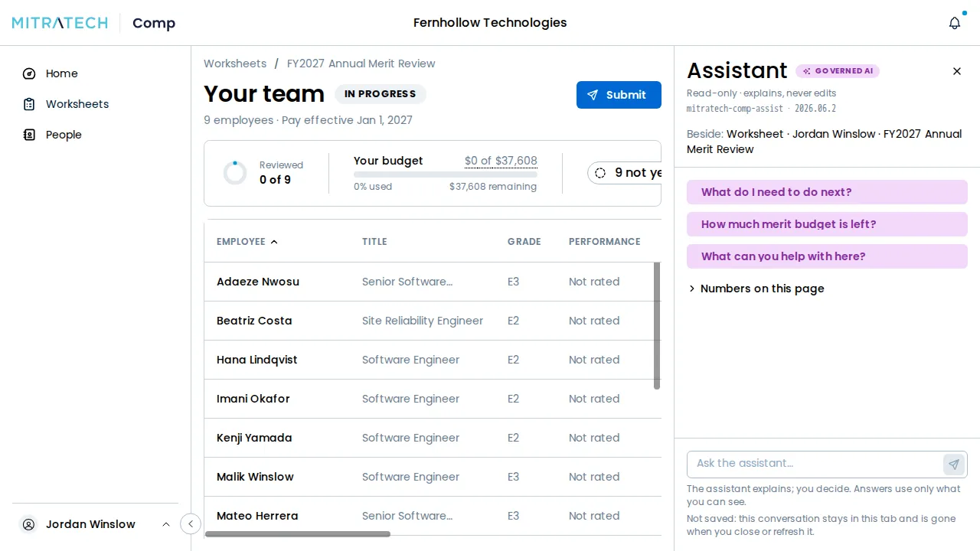Viewport: 980px width, 551px height.
Task: Click the E2 grade for Hana Lindqvist
Action: (514, 360)
